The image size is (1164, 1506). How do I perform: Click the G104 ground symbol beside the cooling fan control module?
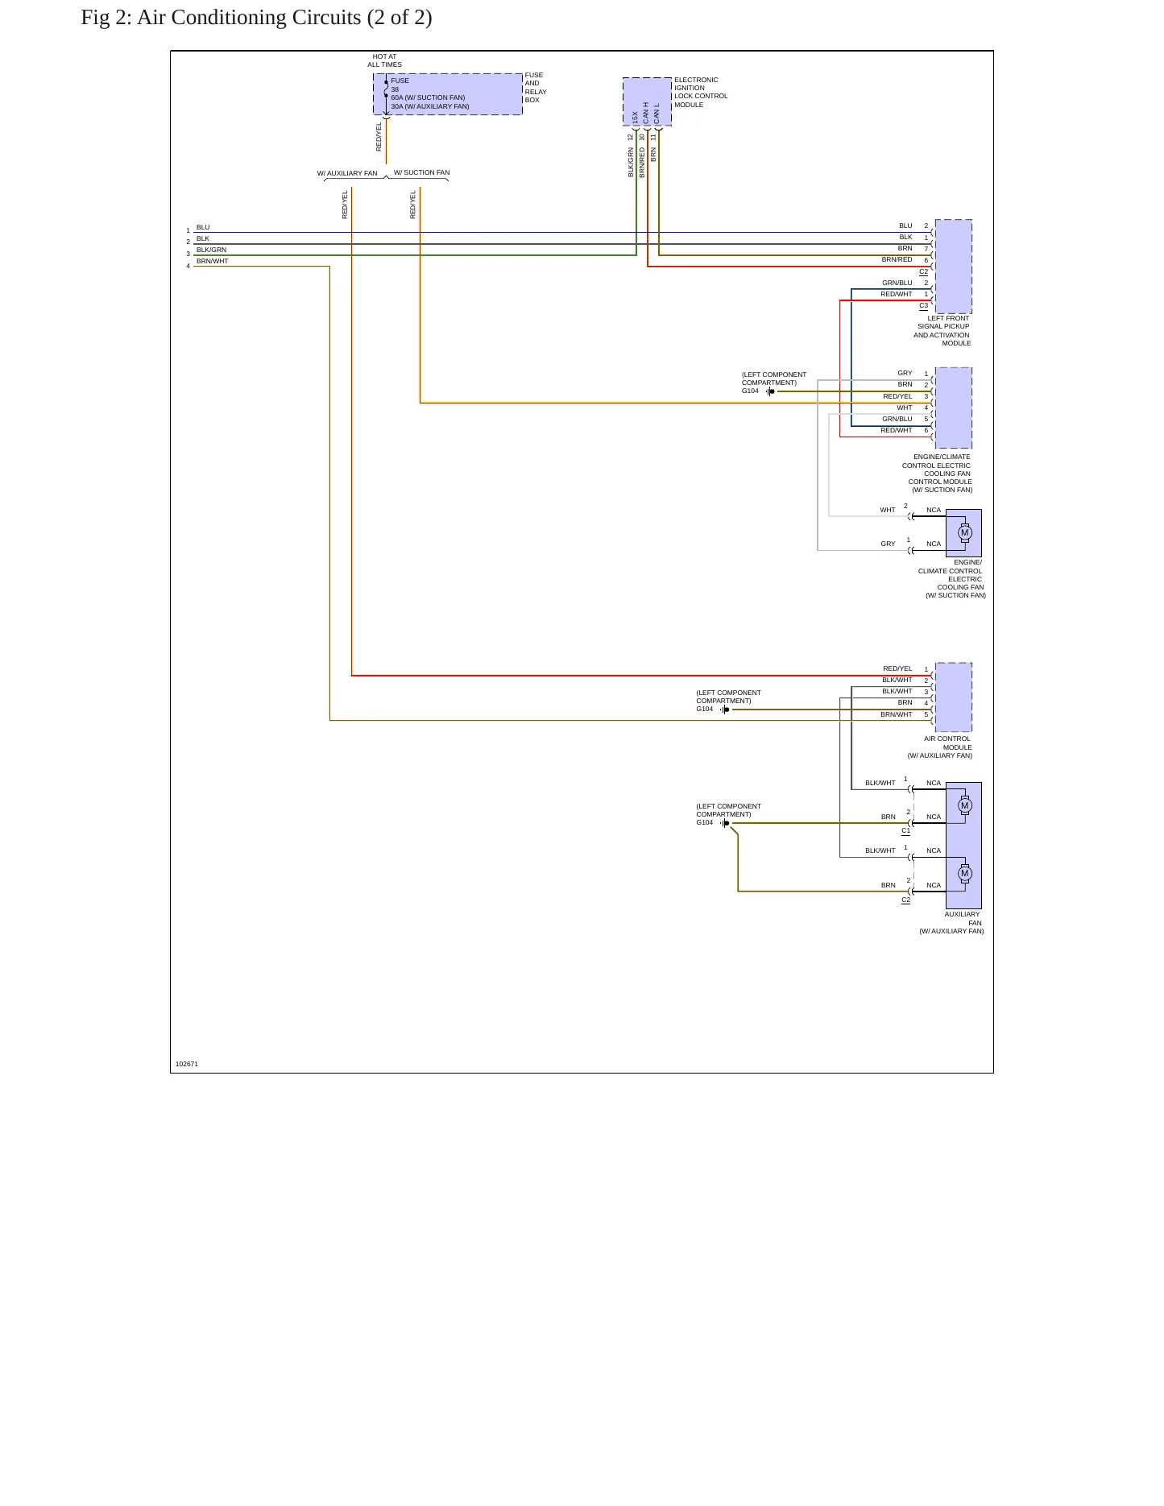coord(770,391)
